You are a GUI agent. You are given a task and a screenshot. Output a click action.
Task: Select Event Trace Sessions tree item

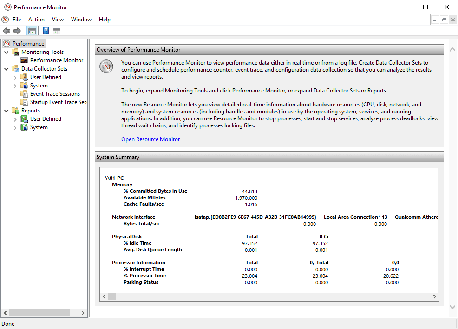(x=55, y=94)
